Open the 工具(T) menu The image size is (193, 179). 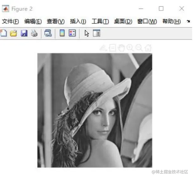[x=100, y=21]
